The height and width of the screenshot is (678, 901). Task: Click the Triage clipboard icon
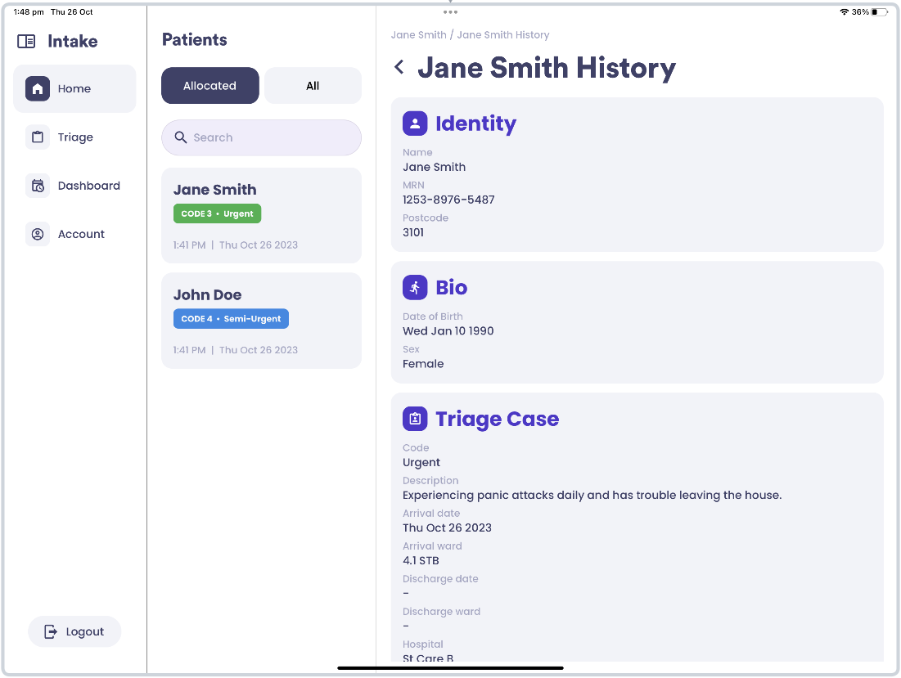[x=38, y=137]
